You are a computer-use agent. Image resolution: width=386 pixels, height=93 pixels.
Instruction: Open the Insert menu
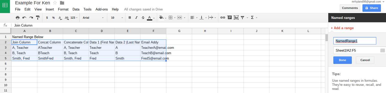[50, 9]
